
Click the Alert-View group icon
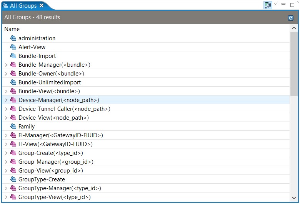tap(13, 47)
